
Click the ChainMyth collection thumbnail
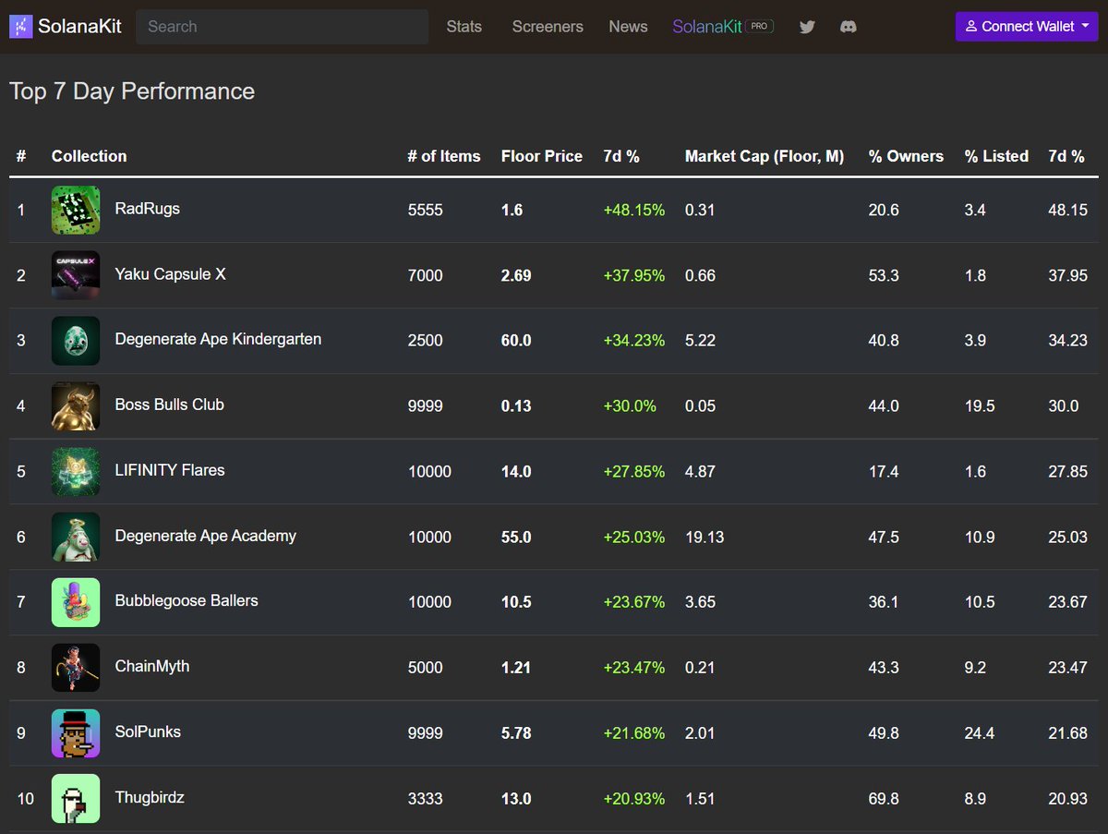point(76,668)
